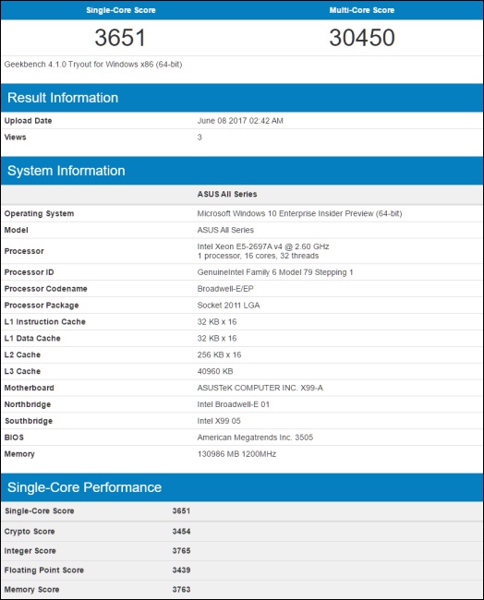
Task: Select the American Megatrends Inc. 3505 value
Action: pos(255,438)
